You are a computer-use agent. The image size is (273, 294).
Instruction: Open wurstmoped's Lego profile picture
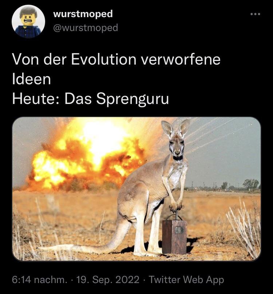(x=28, y=22)
